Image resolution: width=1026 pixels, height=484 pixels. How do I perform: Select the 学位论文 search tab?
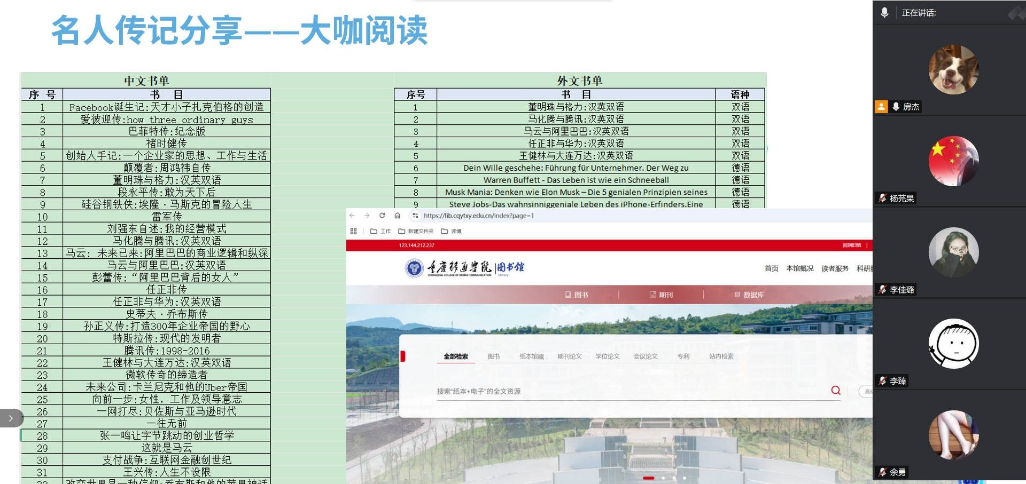(607, 356)
